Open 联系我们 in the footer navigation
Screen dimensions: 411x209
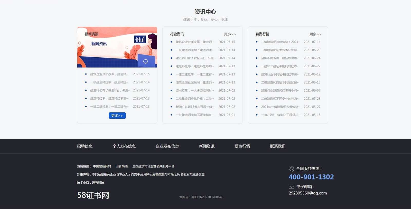pos(278,146)
